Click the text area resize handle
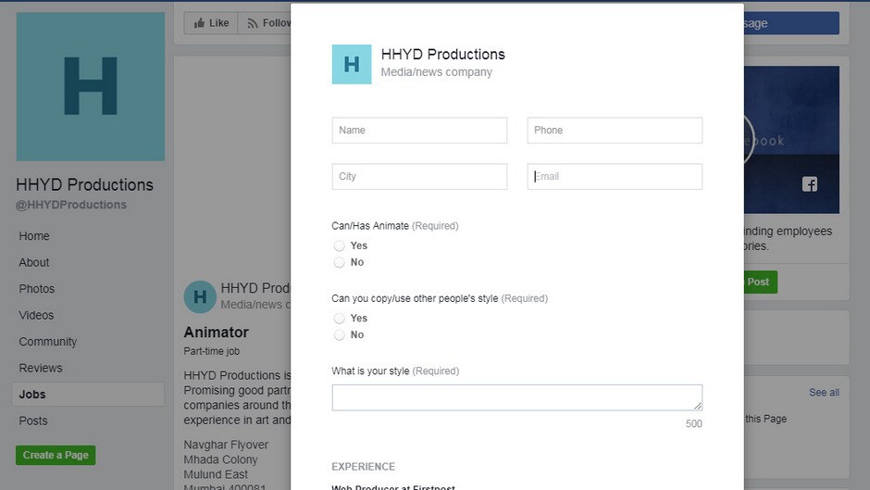870x490 pixels. (698, 406)
